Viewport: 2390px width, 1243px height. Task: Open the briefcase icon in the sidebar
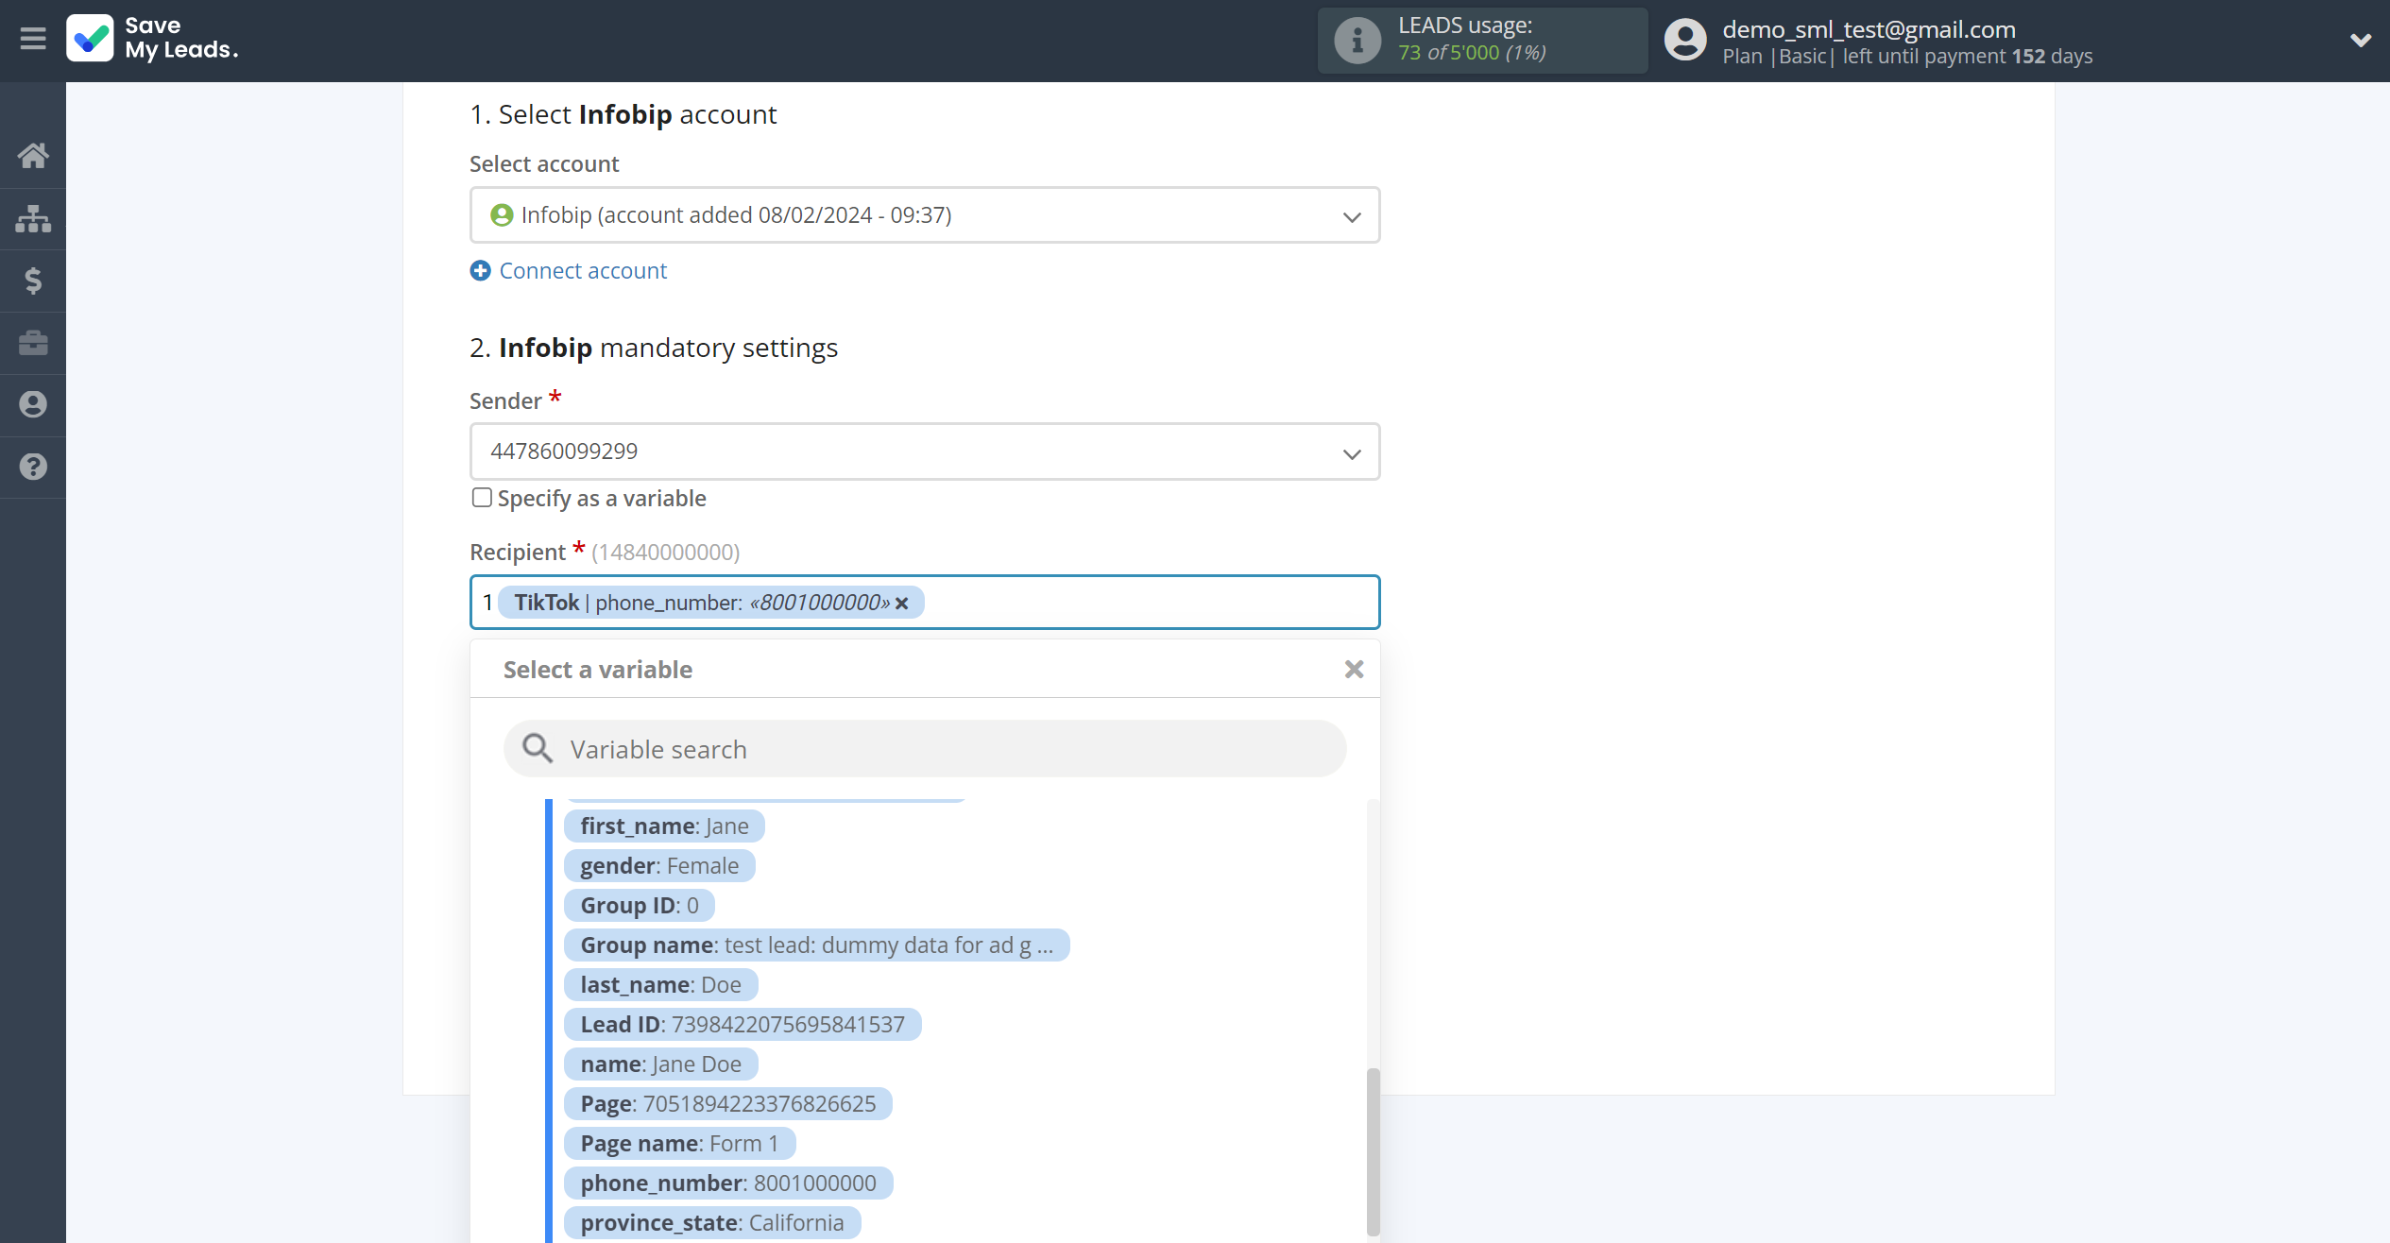click(x=33, y=343)
